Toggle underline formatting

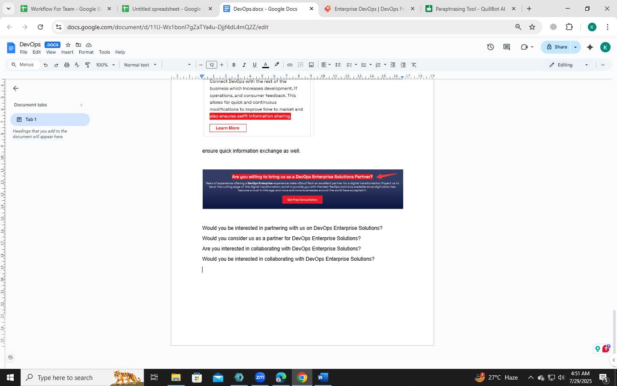pos(255,65)
